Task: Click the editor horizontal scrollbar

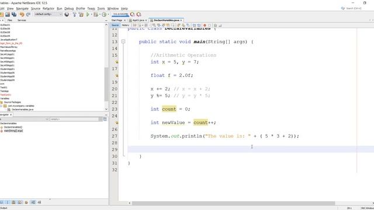Action: coord(234,203)
